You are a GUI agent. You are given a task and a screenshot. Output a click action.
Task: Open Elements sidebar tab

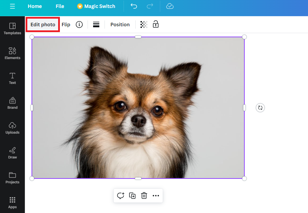(x=12, y=53)
